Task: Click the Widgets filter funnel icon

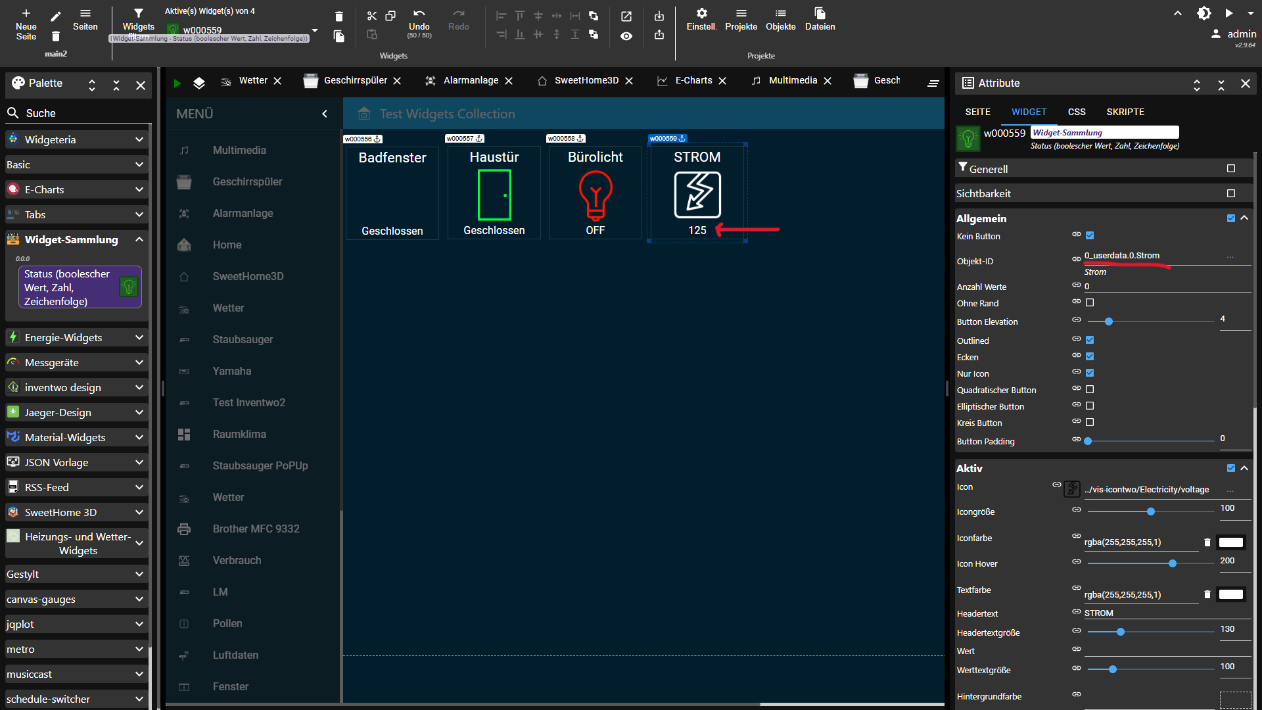Action: (x=139, y=13)
